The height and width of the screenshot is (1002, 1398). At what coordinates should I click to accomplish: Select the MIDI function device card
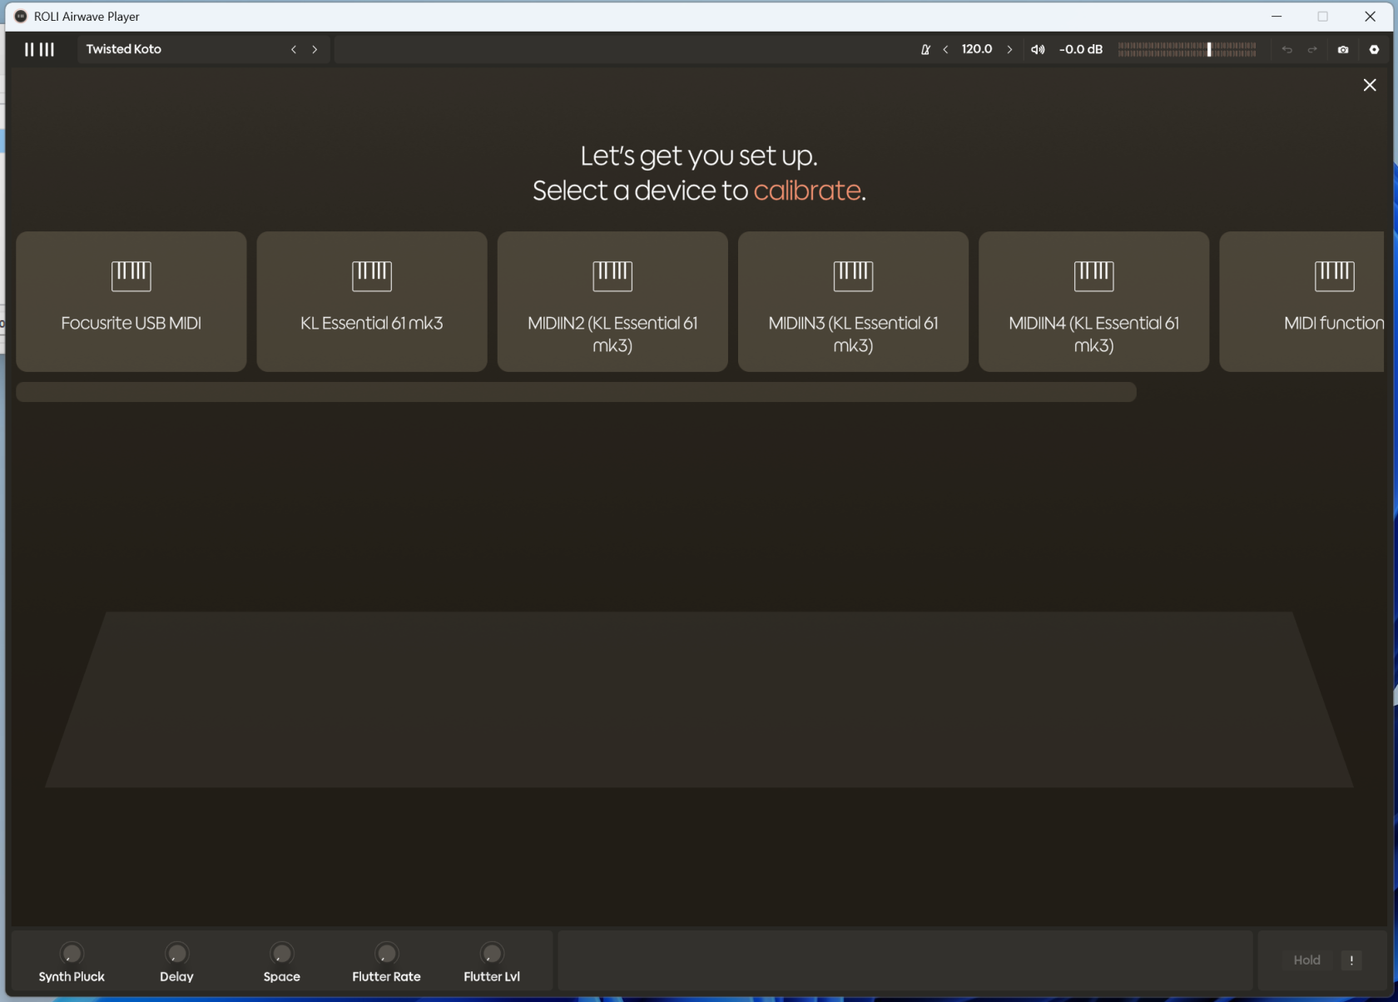tap(1302, 301)
